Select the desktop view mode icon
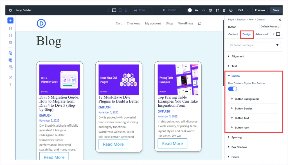 click(x=114, y=10)
